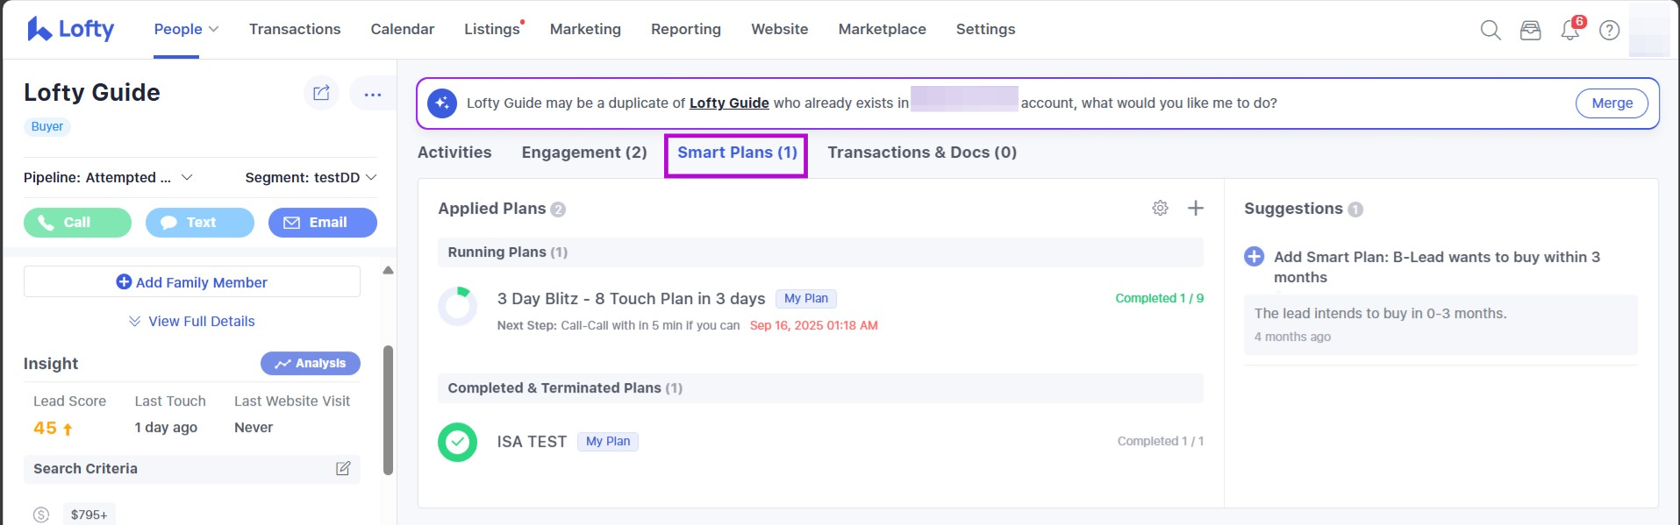Open the inbox tray icon
This screenshot has width=1680, height=525.
tap(1530, 30)
